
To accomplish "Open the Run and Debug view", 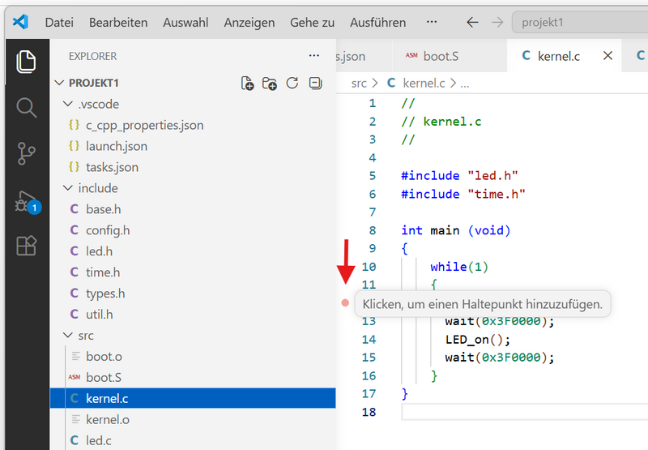I will 28,202.
